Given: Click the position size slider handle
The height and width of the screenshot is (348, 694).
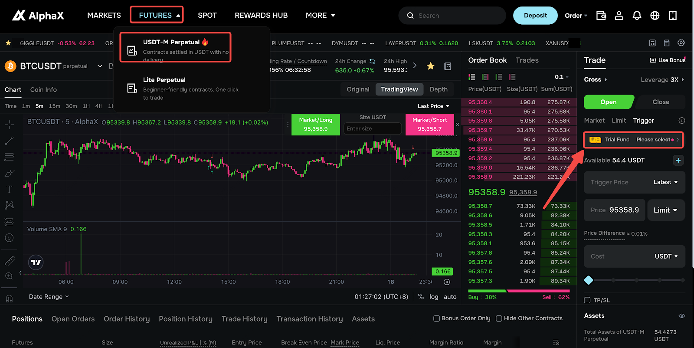Looking at the screenshot, I should (589, 280).
